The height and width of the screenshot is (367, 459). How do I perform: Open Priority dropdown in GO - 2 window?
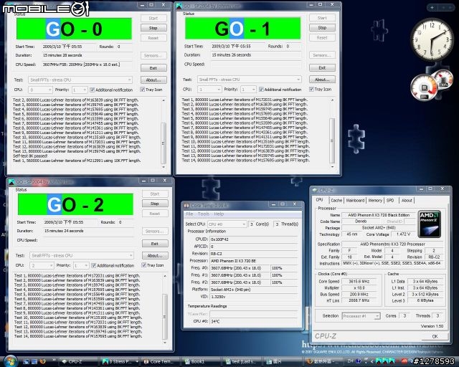pos(81,265)
